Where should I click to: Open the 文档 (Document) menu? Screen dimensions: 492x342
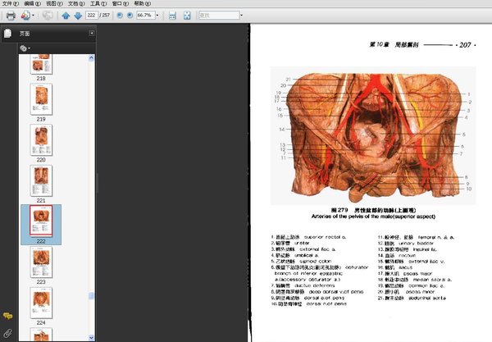pyautogui.click(x=76, y=3)
